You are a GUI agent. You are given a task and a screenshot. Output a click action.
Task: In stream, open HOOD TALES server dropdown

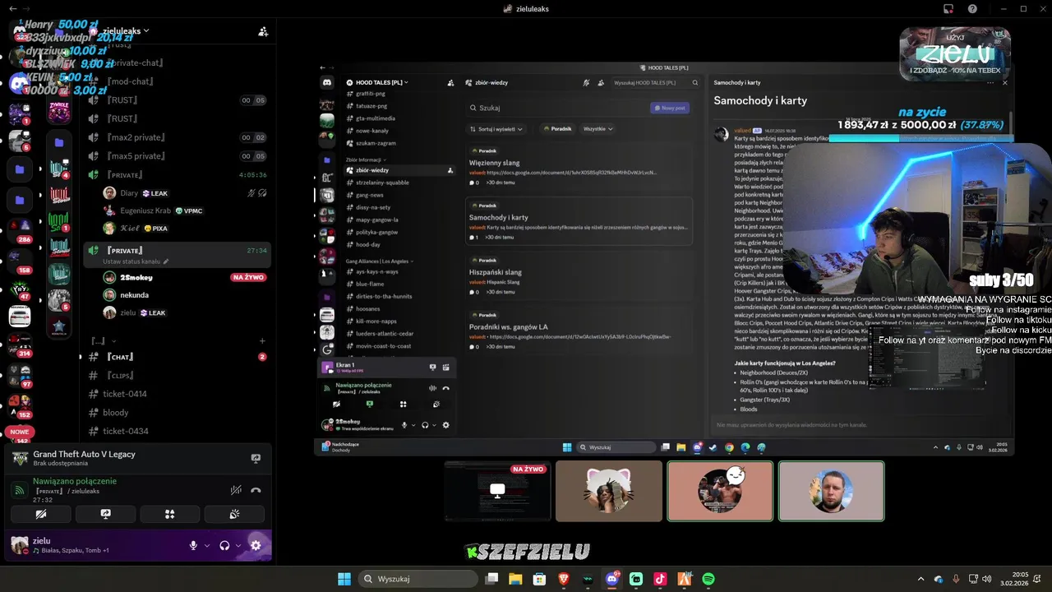[381, 82]
